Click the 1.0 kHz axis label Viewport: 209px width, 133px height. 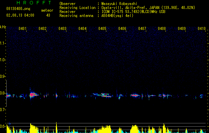[3, 60]
